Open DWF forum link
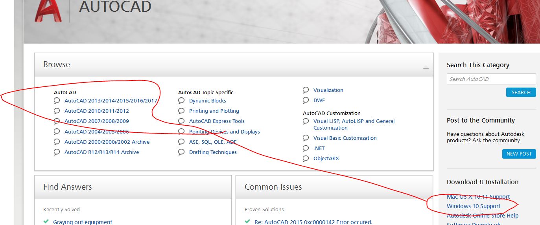Screen dimensions: 540x225 coord(319,101)
